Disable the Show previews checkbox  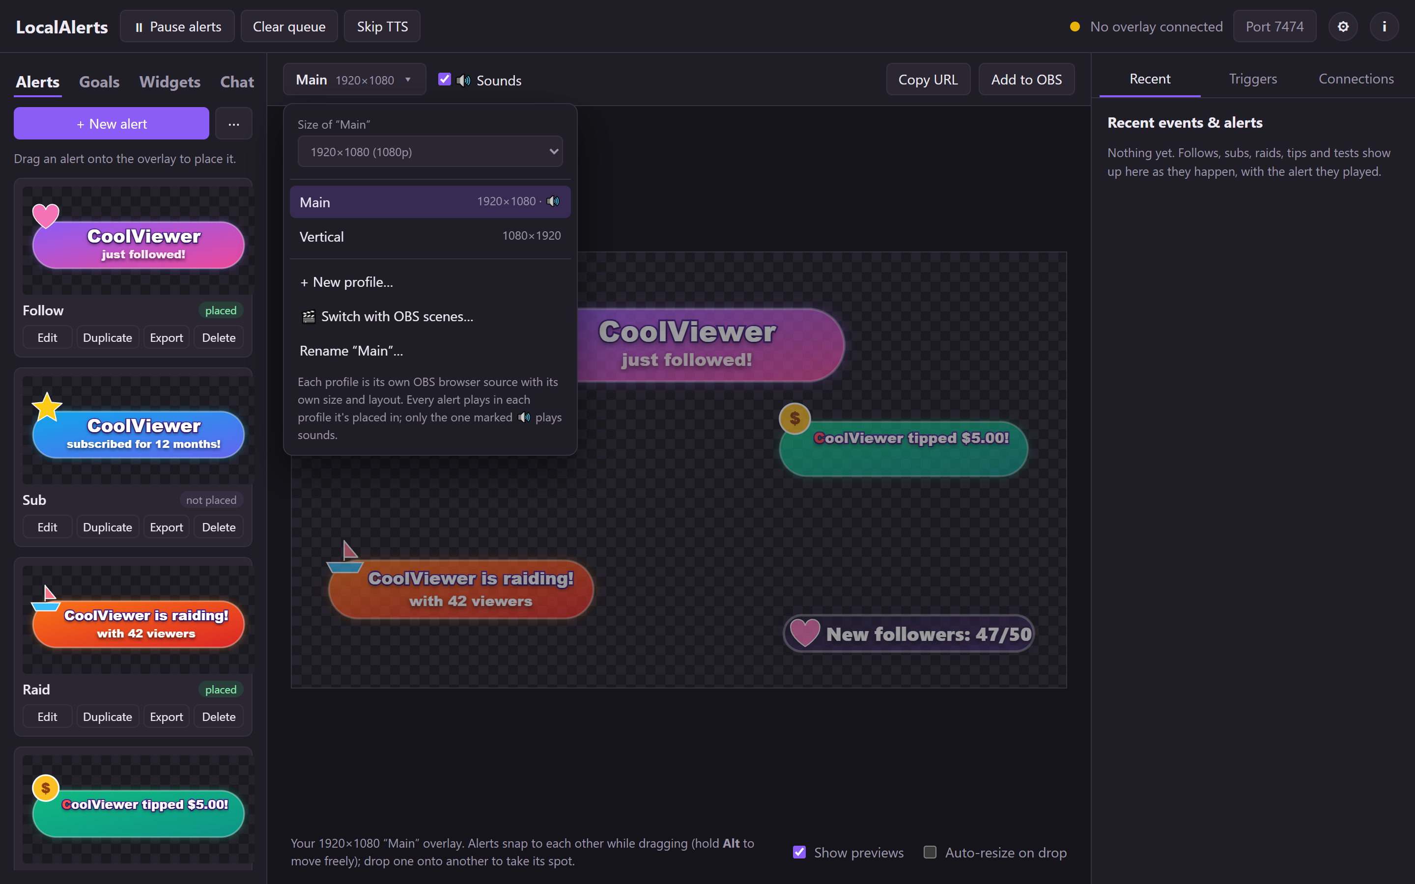point(799,852)
